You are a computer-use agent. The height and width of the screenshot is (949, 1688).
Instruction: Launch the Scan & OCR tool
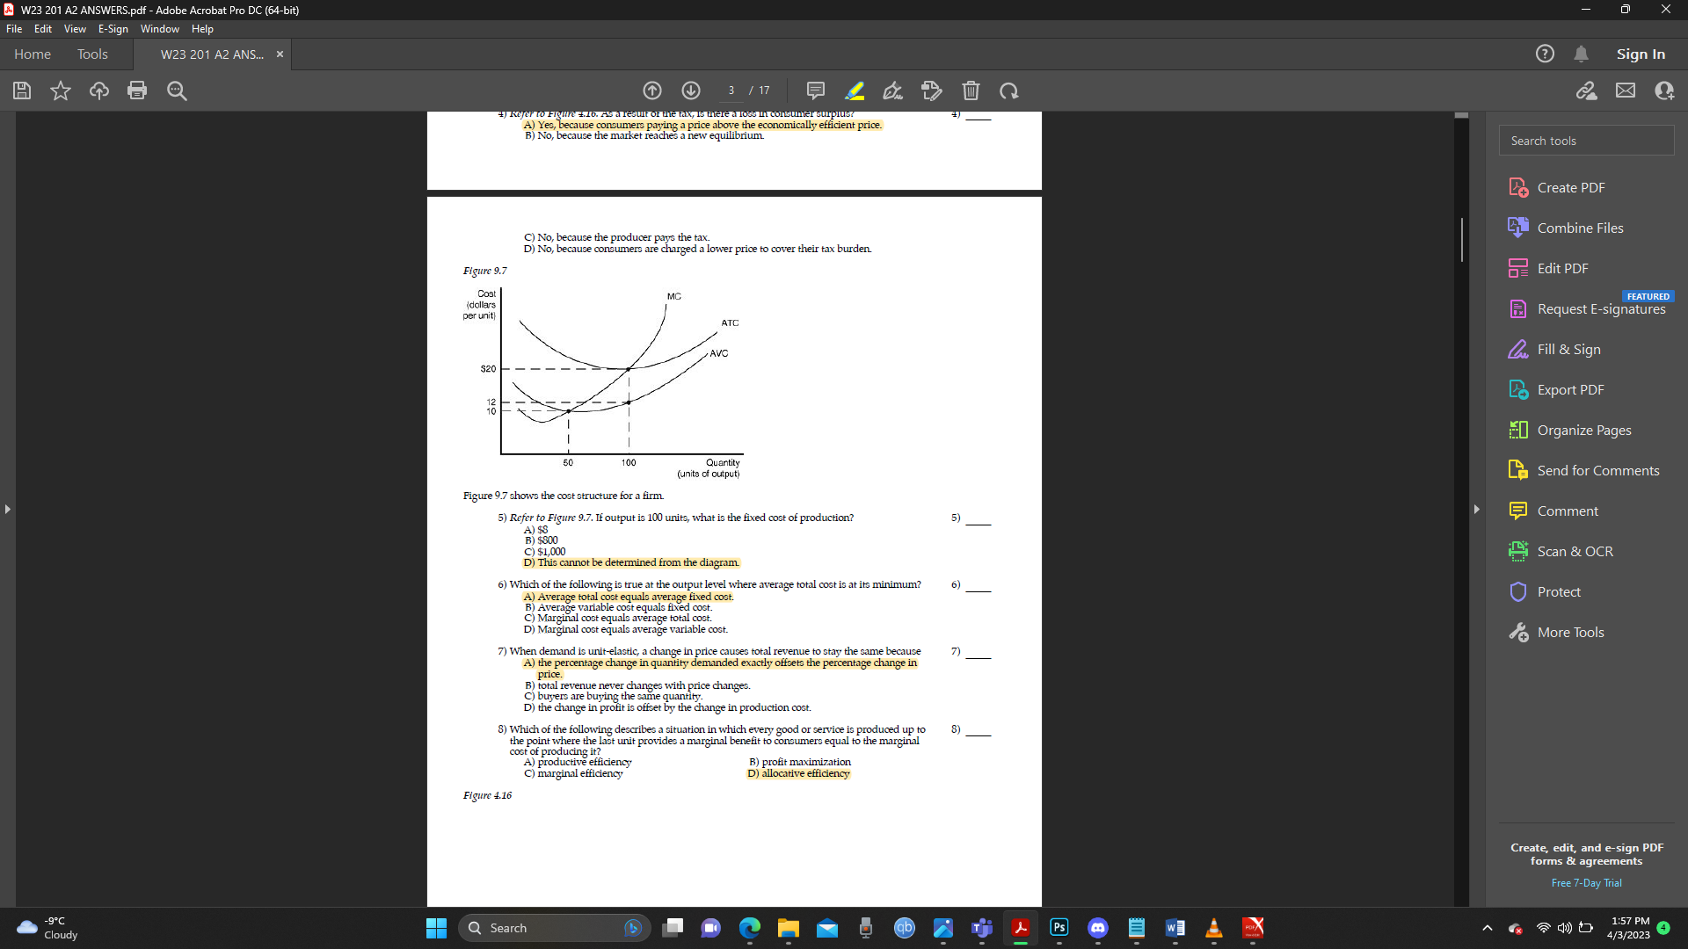(x=1575, y=551)
